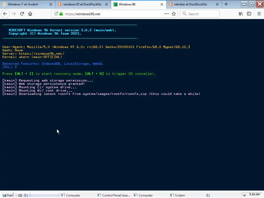
Task: Close the windows 93 at DuckDuckGo tab
Action: pyautogui.click(x=106, y=4)
